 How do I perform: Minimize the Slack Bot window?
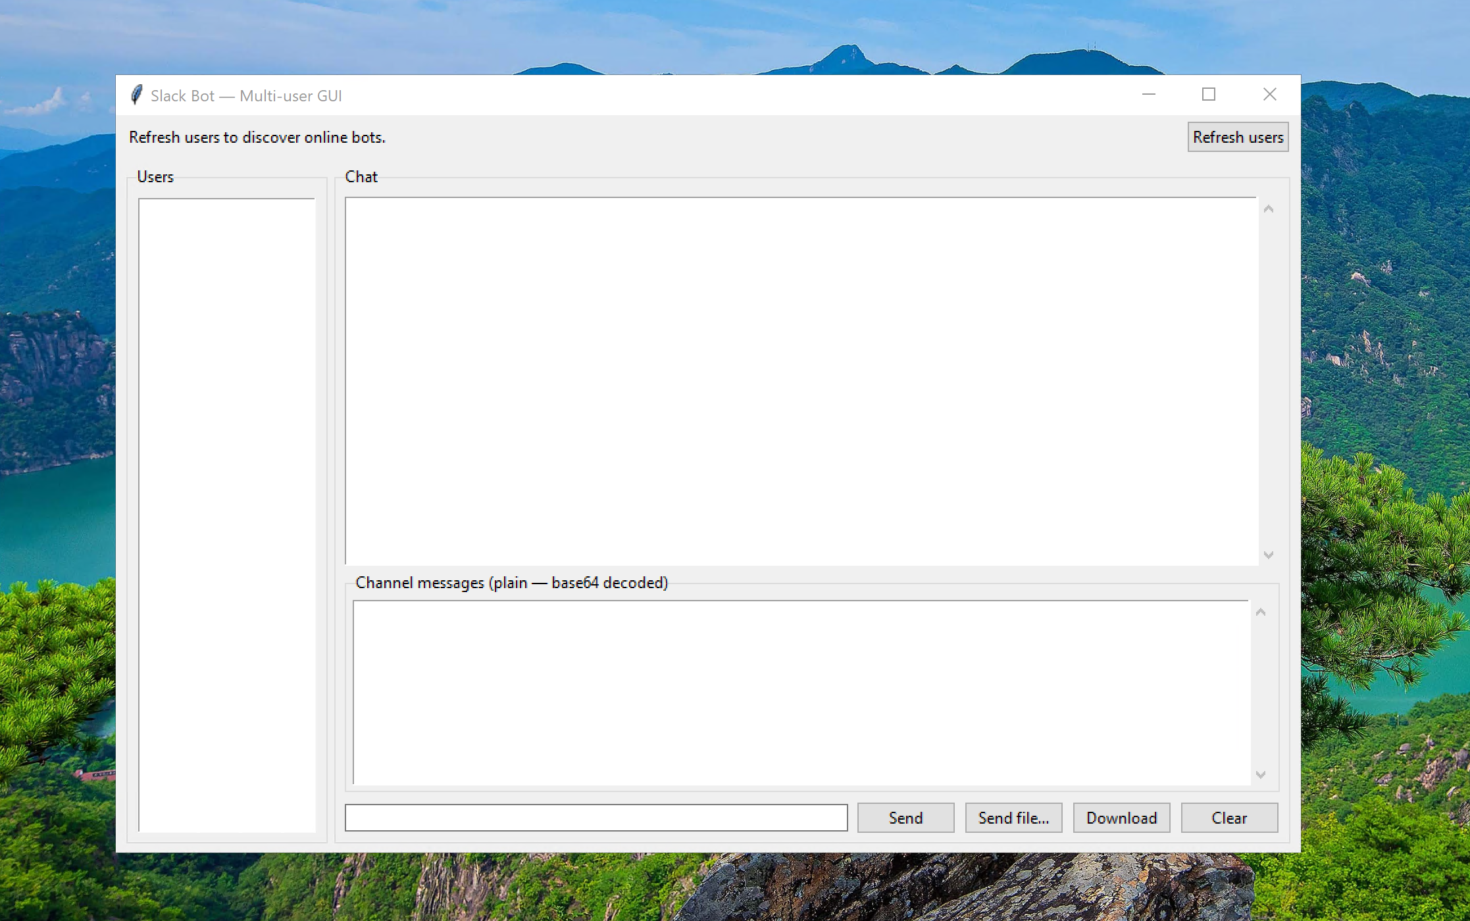click(x=1148, y=95)
